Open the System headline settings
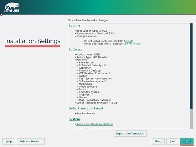196x147 pixels. pyautogui.click(x=74, y=119)
